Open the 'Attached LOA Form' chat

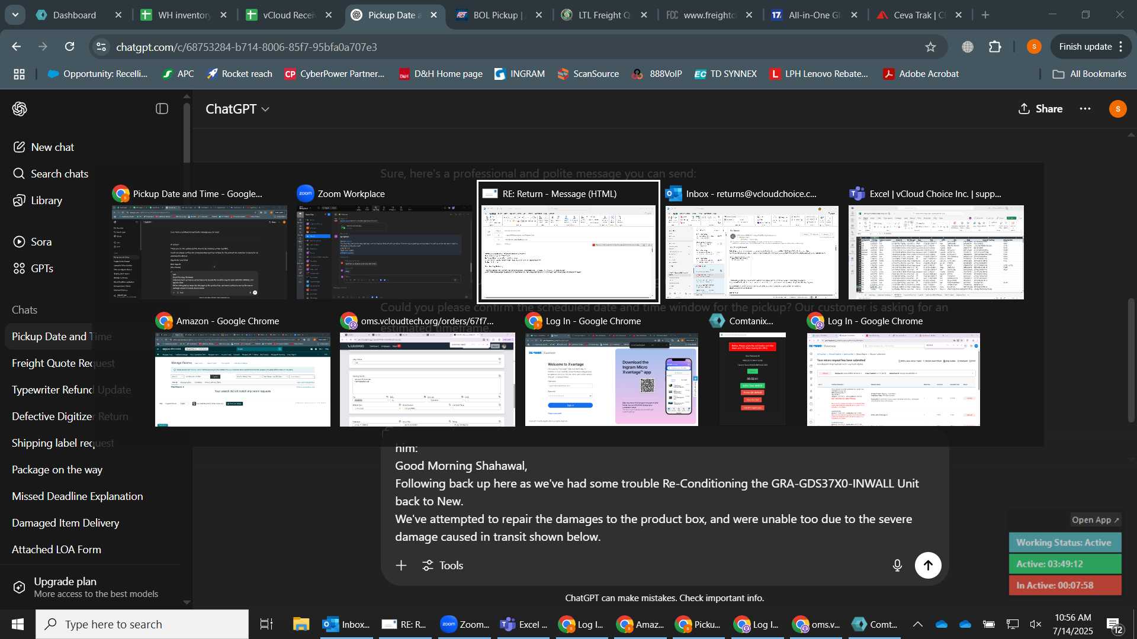click(56, 550)
